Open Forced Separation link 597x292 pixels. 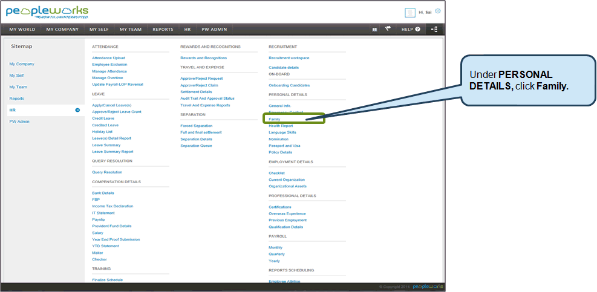click(x=197, y=126)
